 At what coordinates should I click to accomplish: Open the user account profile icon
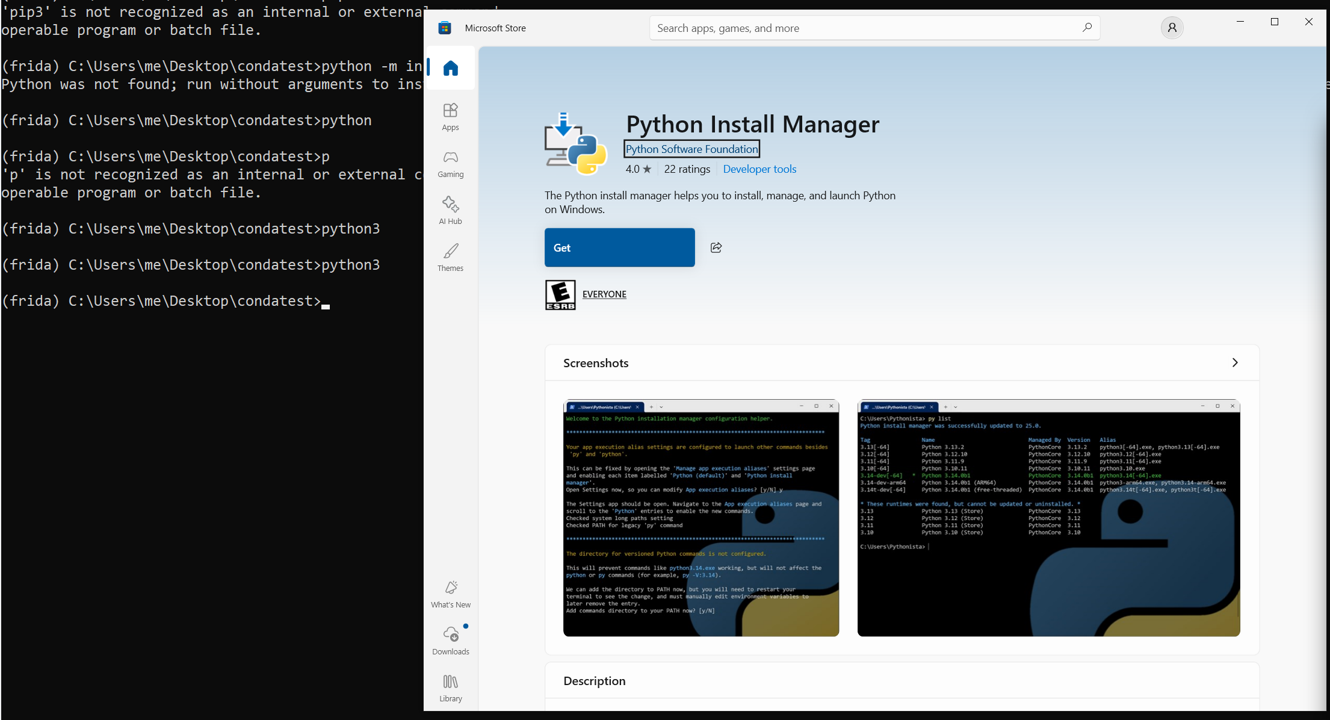pyautogui.click(x=1172, y=28)
